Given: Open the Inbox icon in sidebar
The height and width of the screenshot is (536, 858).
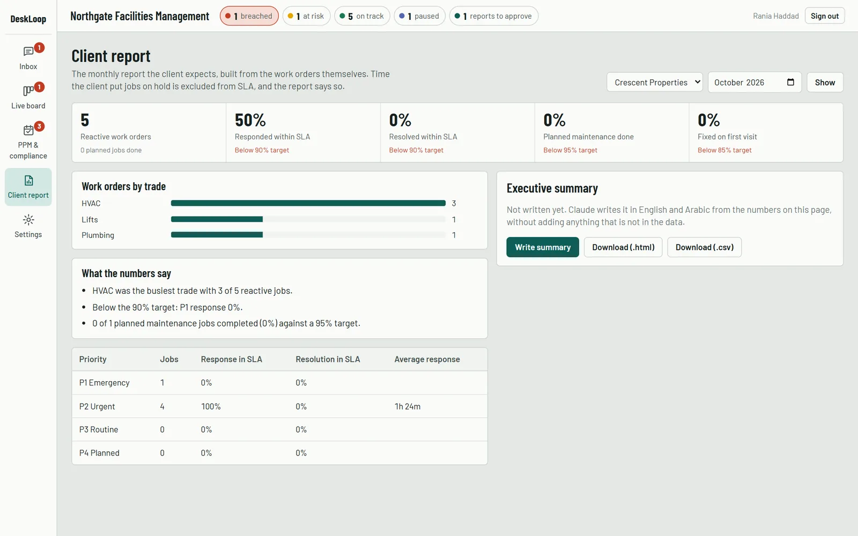Looking at the screenshot, I should tap(28, 51).
